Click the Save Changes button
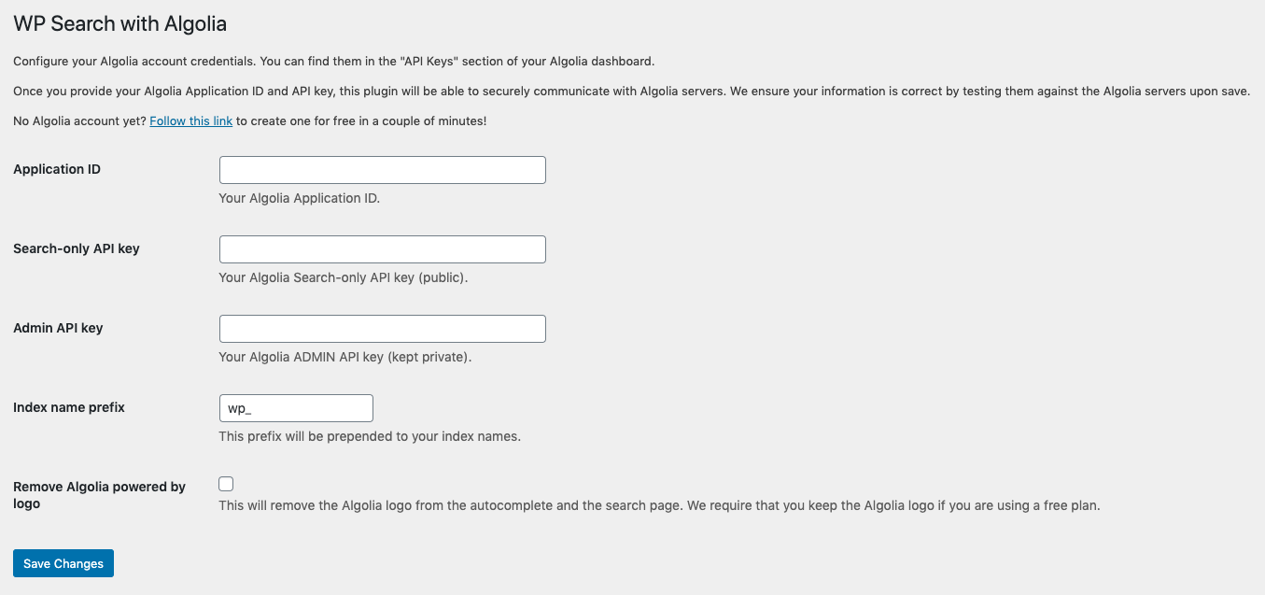 63,563
